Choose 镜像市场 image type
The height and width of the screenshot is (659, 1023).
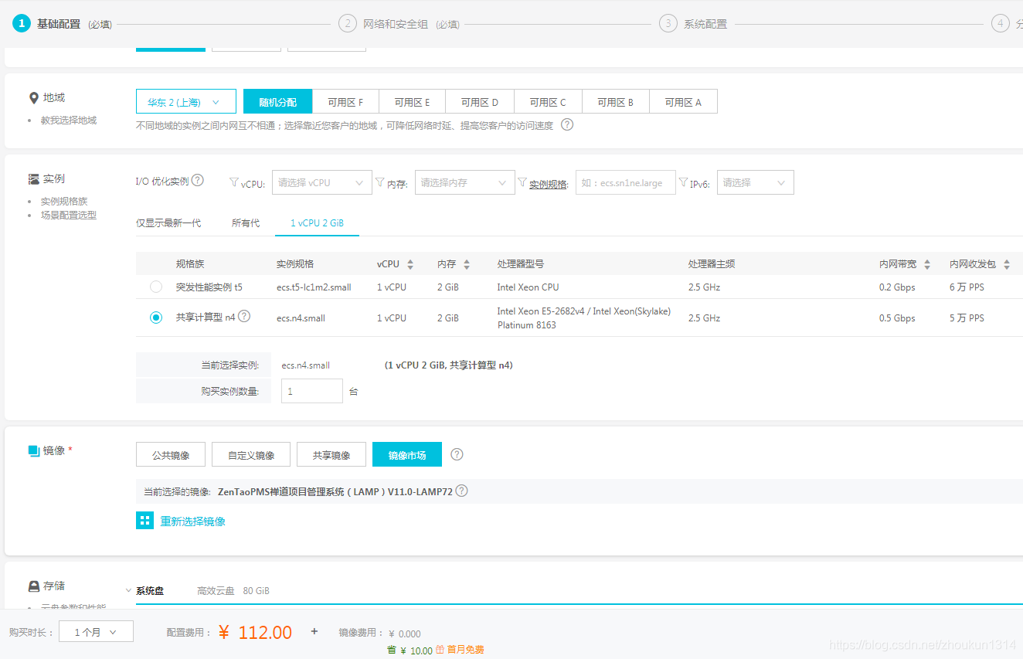tap(407, 454)
